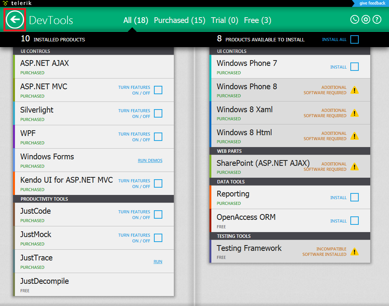Click the Run link for JustTrace
The width and height of the screenshot is (389, 306).
pos(158,262)
